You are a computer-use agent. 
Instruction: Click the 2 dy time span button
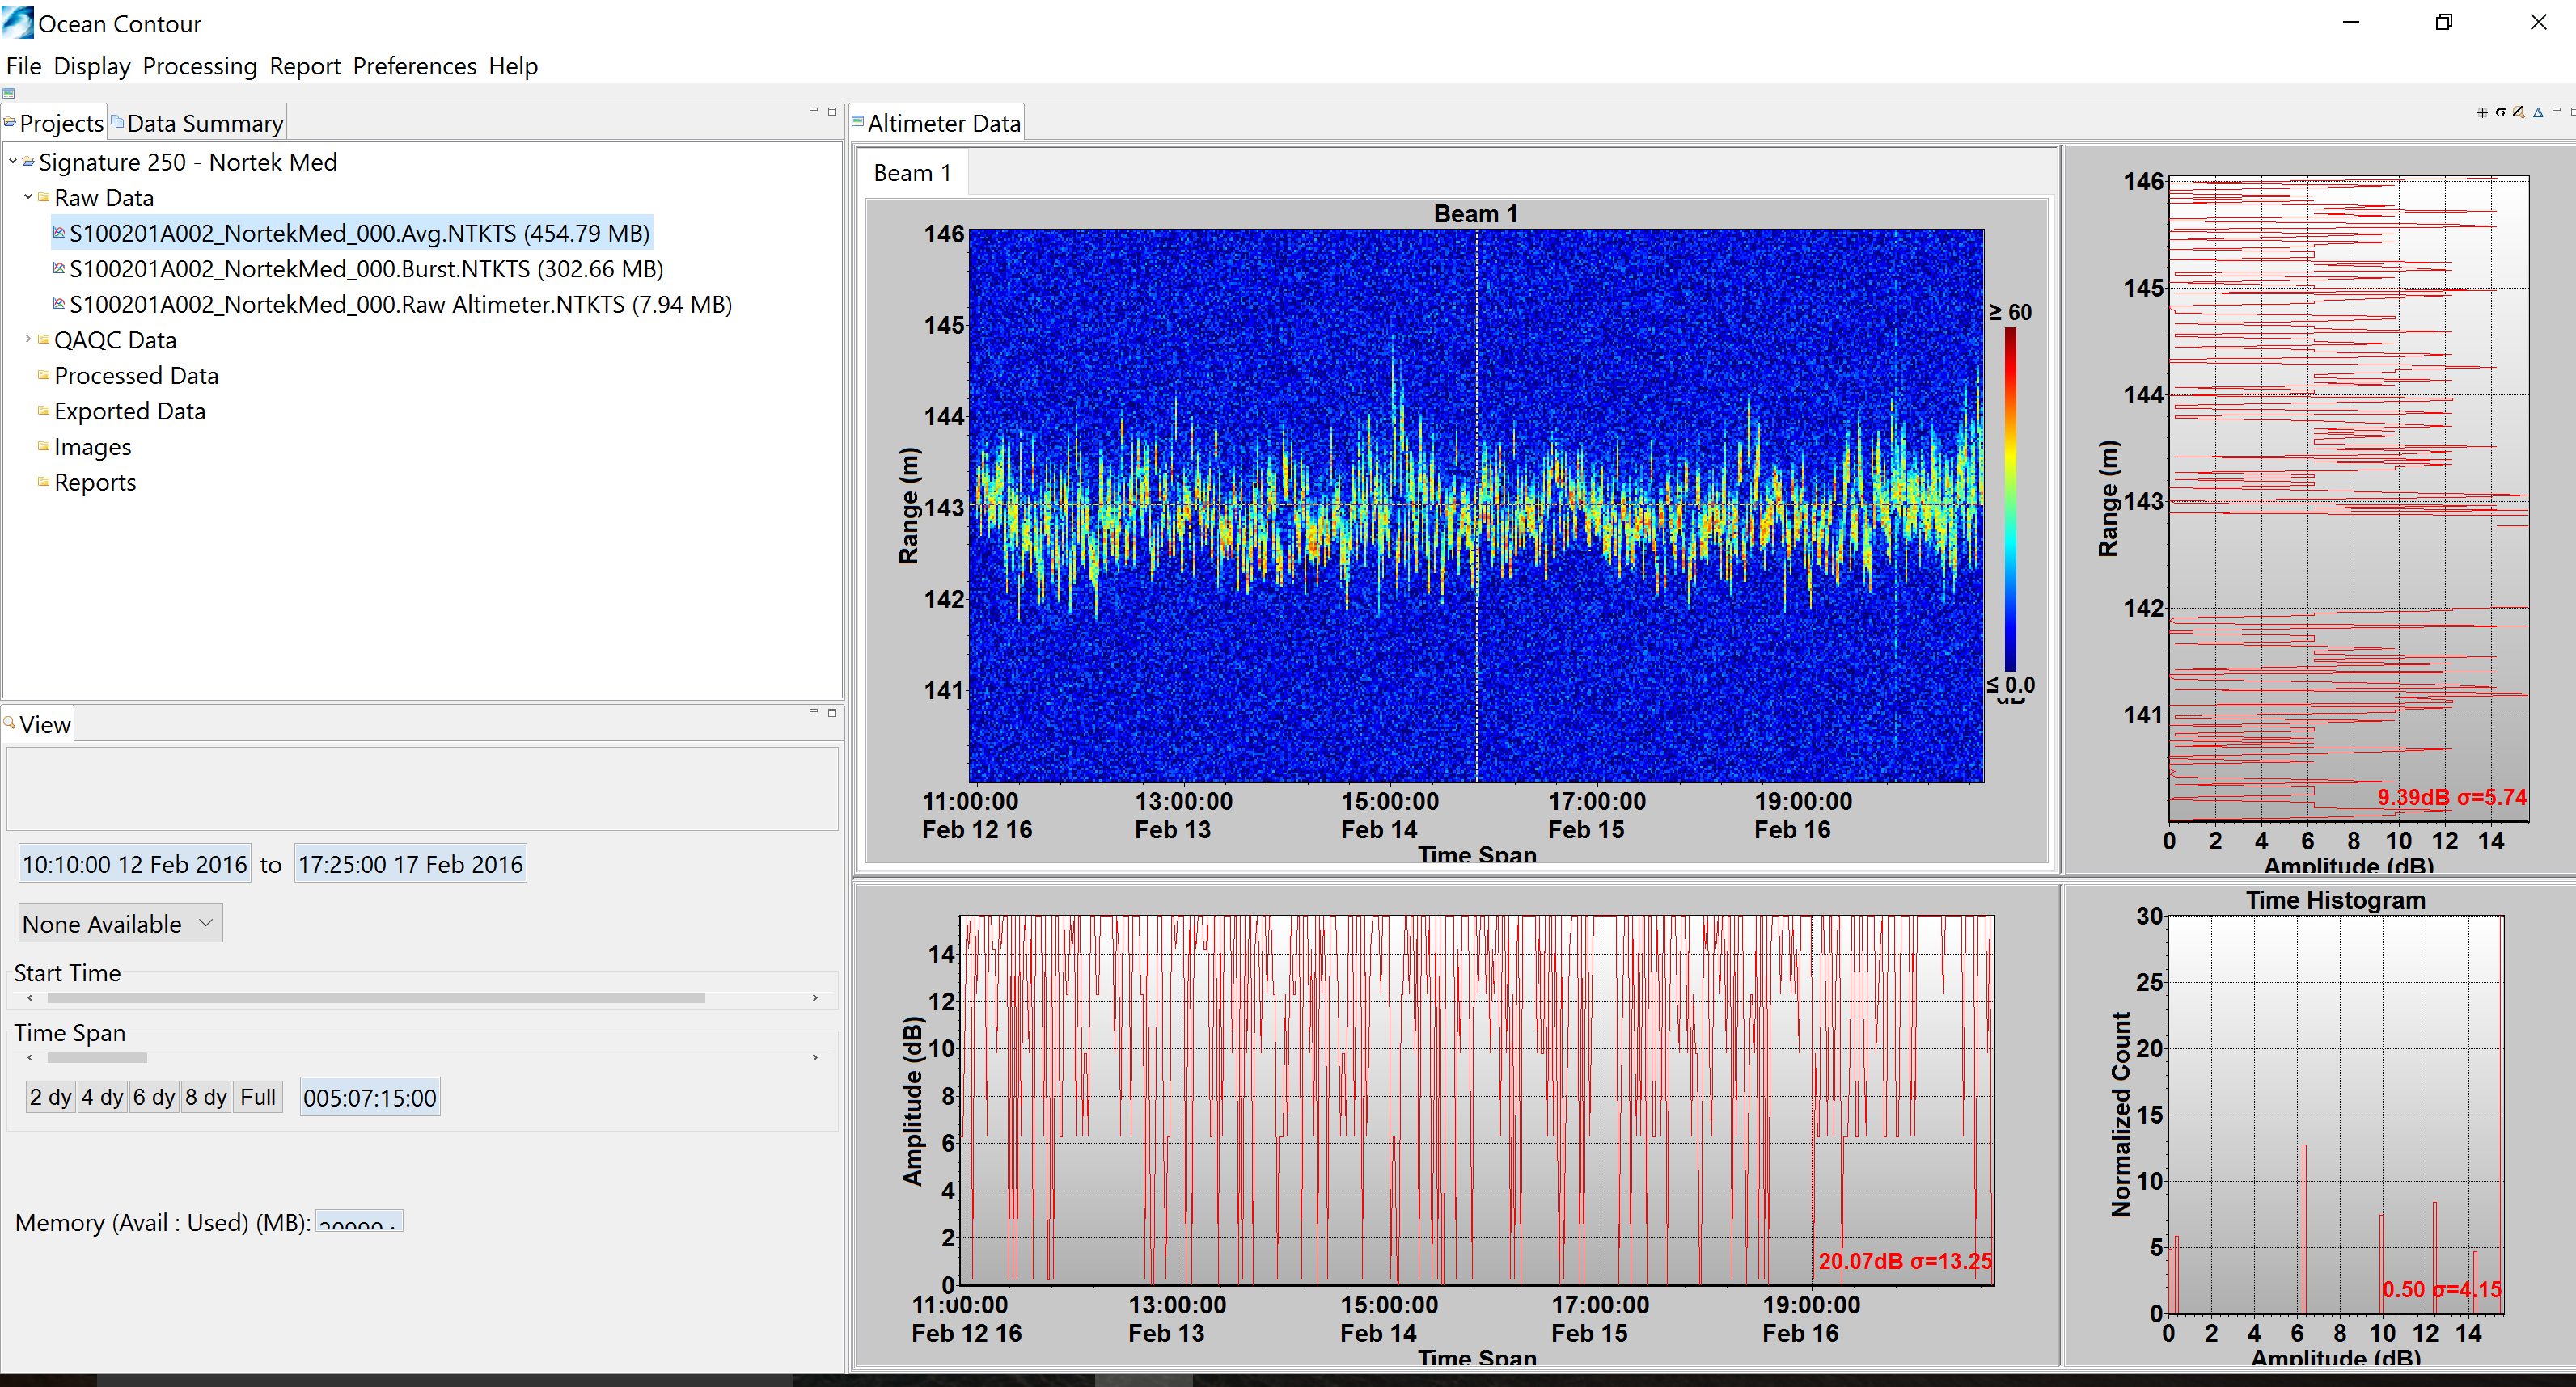[x=50, y=1097]
